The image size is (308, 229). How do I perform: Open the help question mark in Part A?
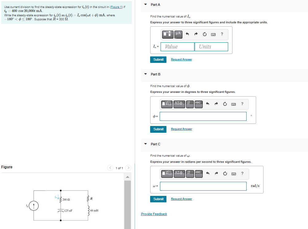pos(222,34)
